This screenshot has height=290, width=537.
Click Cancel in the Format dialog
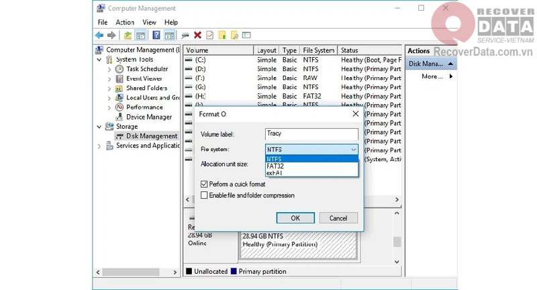tap(338, 218)
